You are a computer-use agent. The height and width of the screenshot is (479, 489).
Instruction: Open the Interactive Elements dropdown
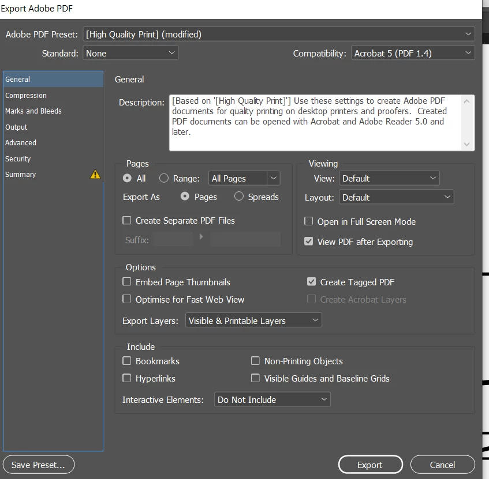(x=273, y=399)
